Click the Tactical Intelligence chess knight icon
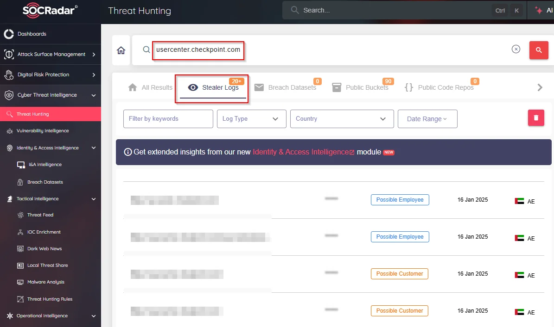 tap(10, 199)
